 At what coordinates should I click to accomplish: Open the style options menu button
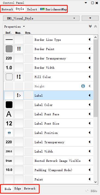(90, 18)
